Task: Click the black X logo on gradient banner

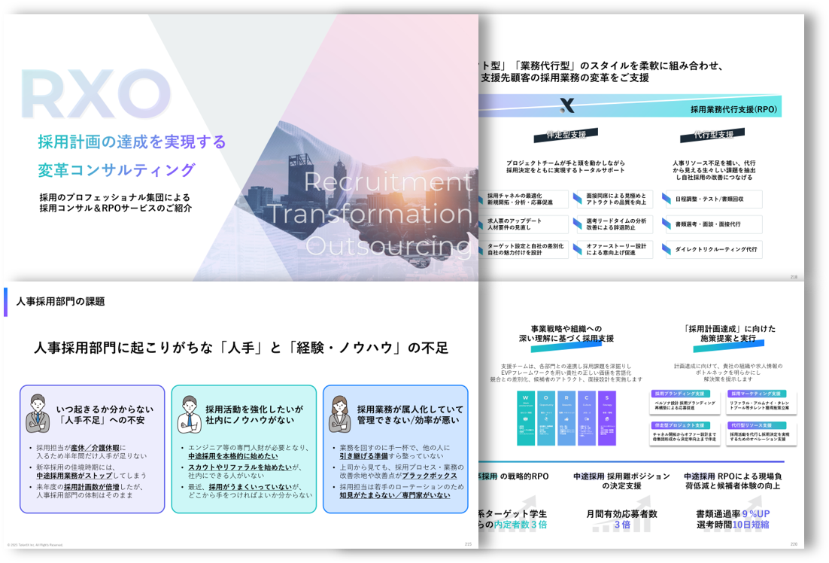Action: 567,105
